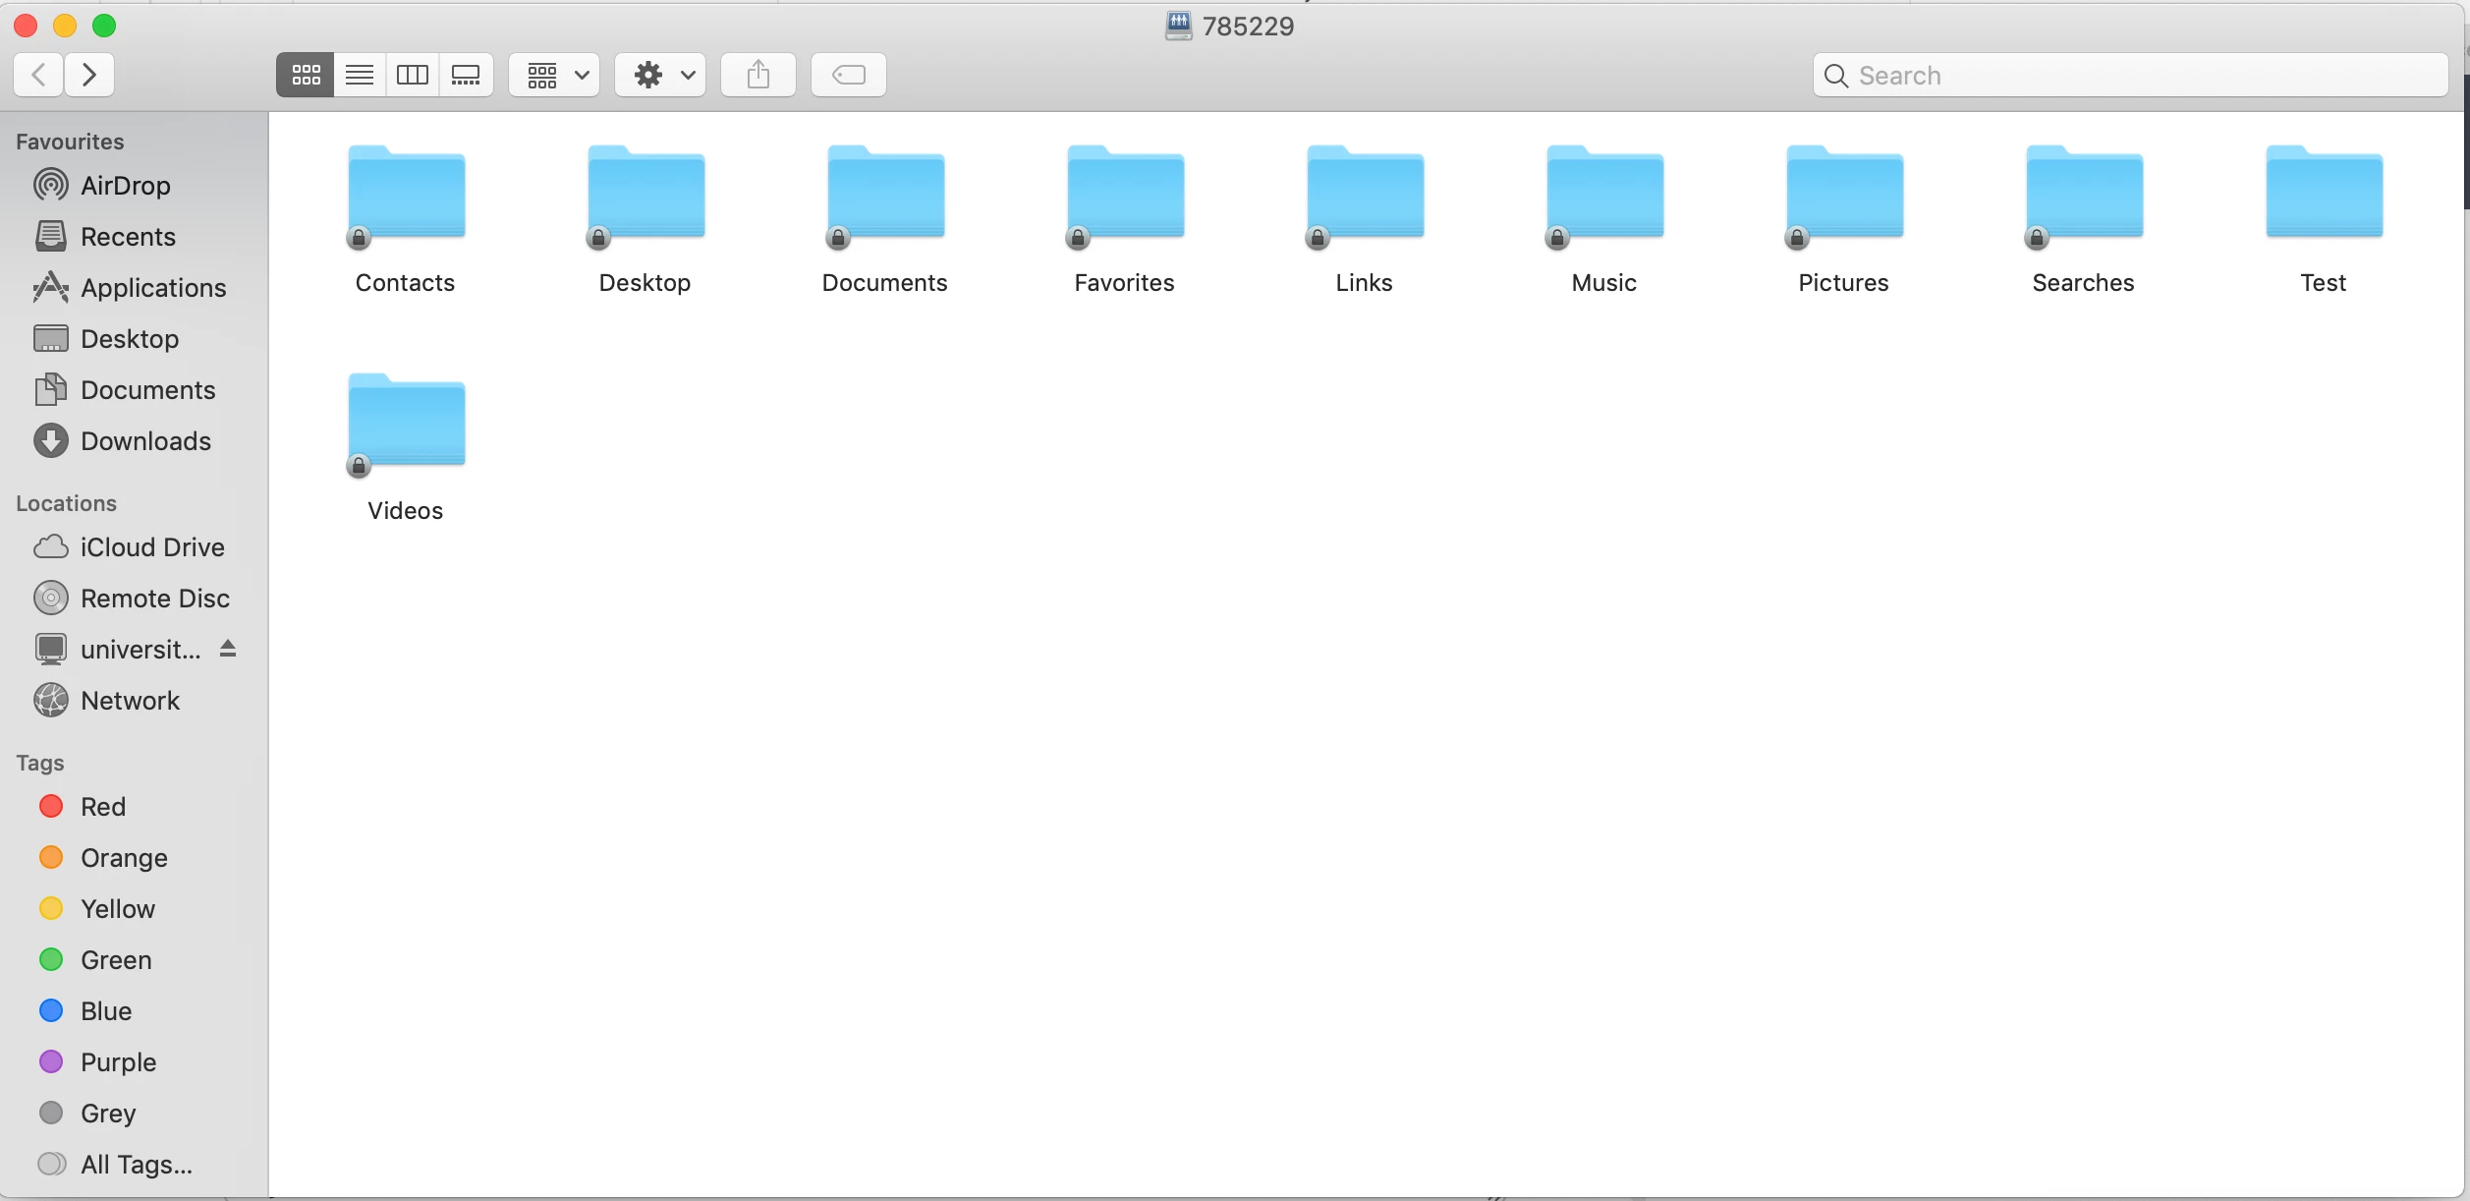Viewport: 2470px width, 1201px height.
Task: Open AirDrop in the sidebar
Action: [125, 186]
